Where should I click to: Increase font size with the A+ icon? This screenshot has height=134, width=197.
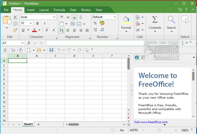tap(47, 30)
